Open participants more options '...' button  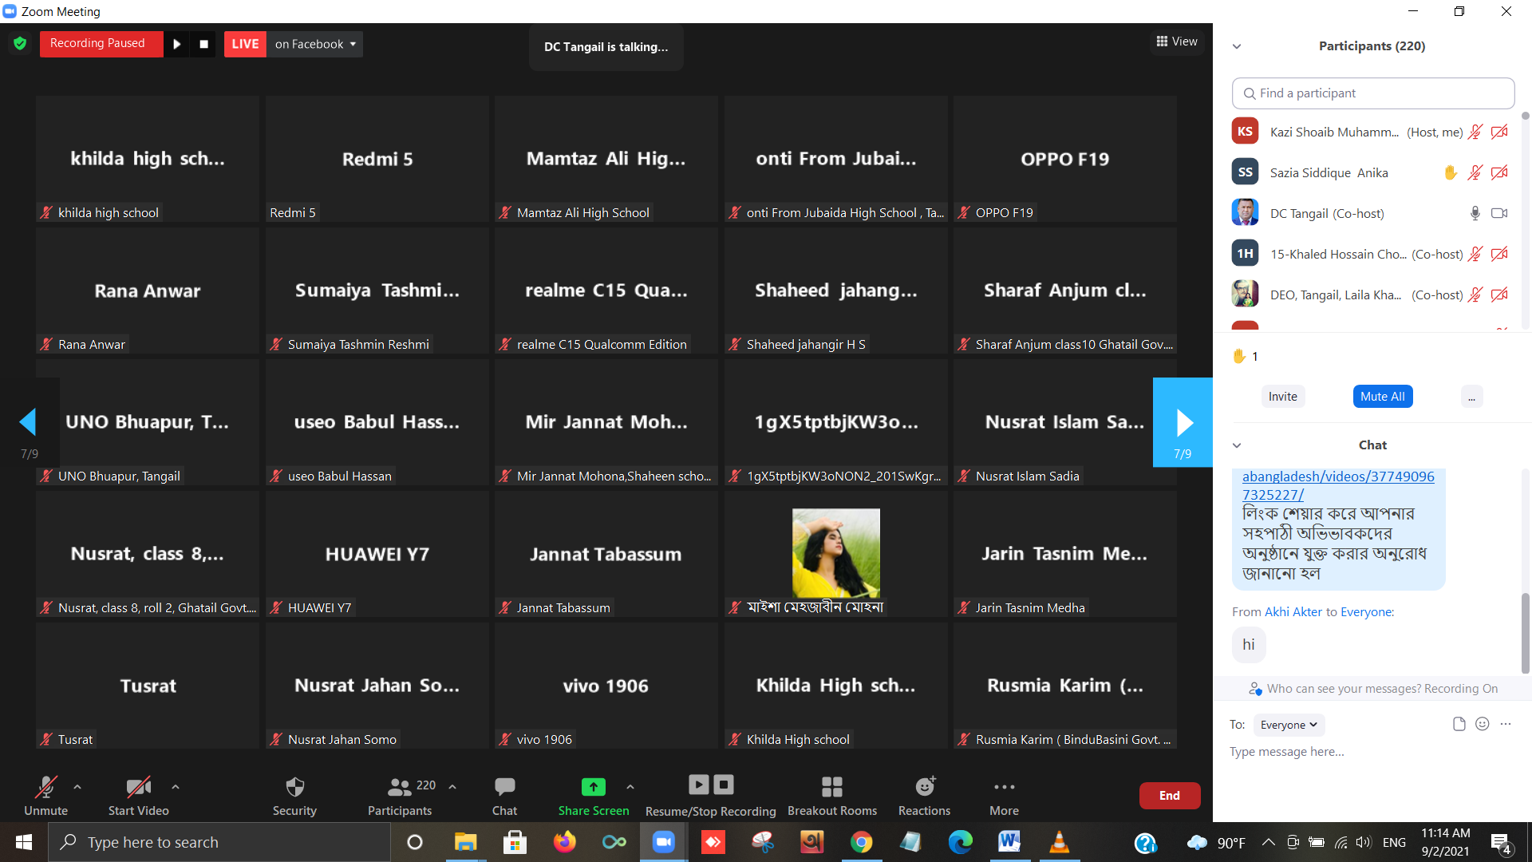coord(1471,397)
